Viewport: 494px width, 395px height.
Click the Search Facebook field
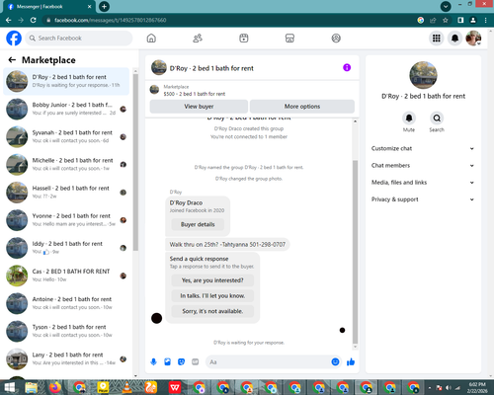point(79,39)
